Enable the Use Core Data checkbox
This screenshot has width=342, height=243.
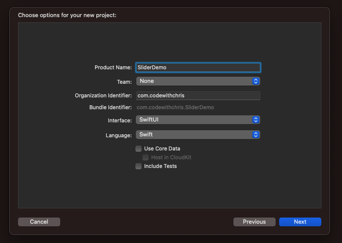138,149
